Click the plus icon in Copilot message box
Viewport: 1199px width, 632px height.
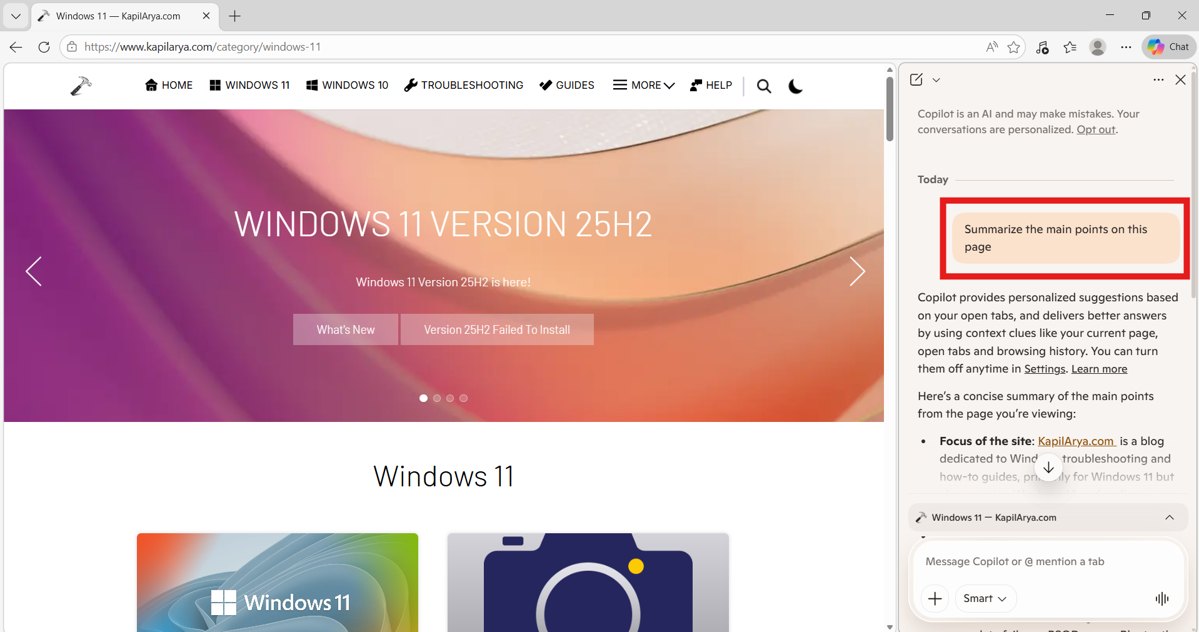tap(935, 598)
